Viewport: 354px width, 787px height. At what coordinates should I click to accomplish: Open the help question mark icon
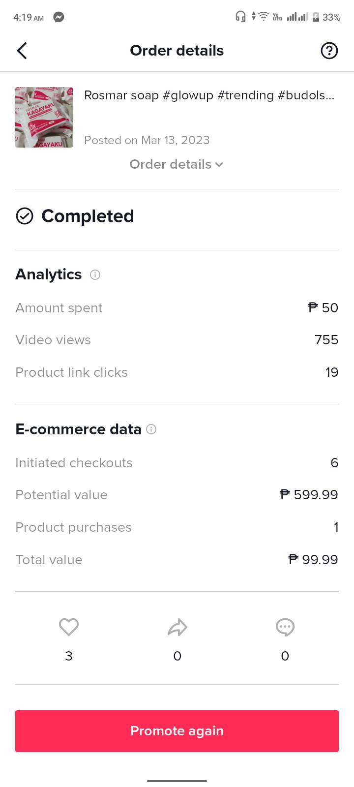[329, 51]
